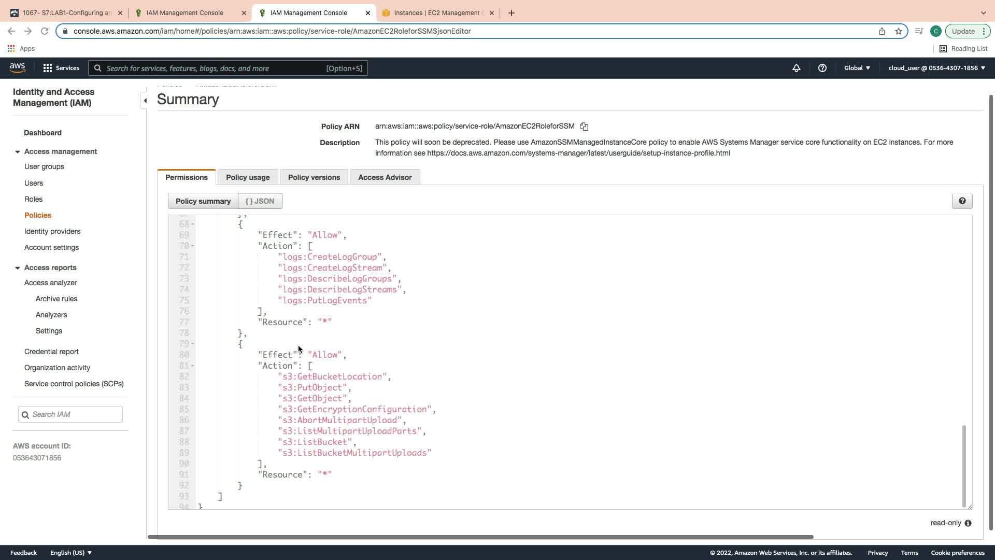Click the read-only info icon

(968, 523)
